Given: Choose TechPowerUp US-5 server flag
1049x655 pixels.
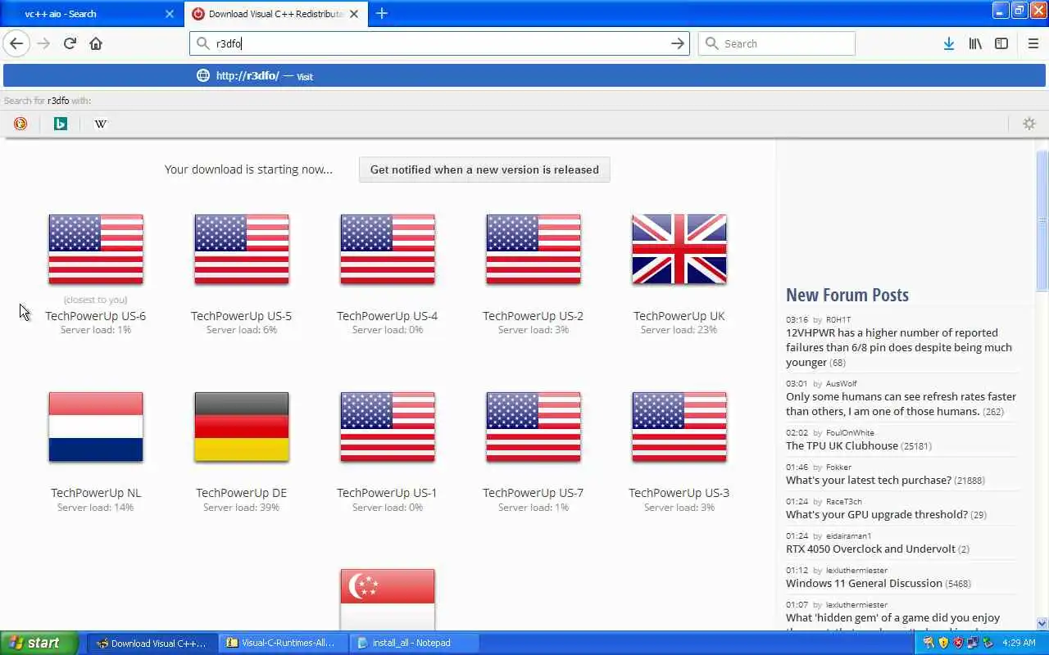Looking at the screenshot, I should [242, 250].
